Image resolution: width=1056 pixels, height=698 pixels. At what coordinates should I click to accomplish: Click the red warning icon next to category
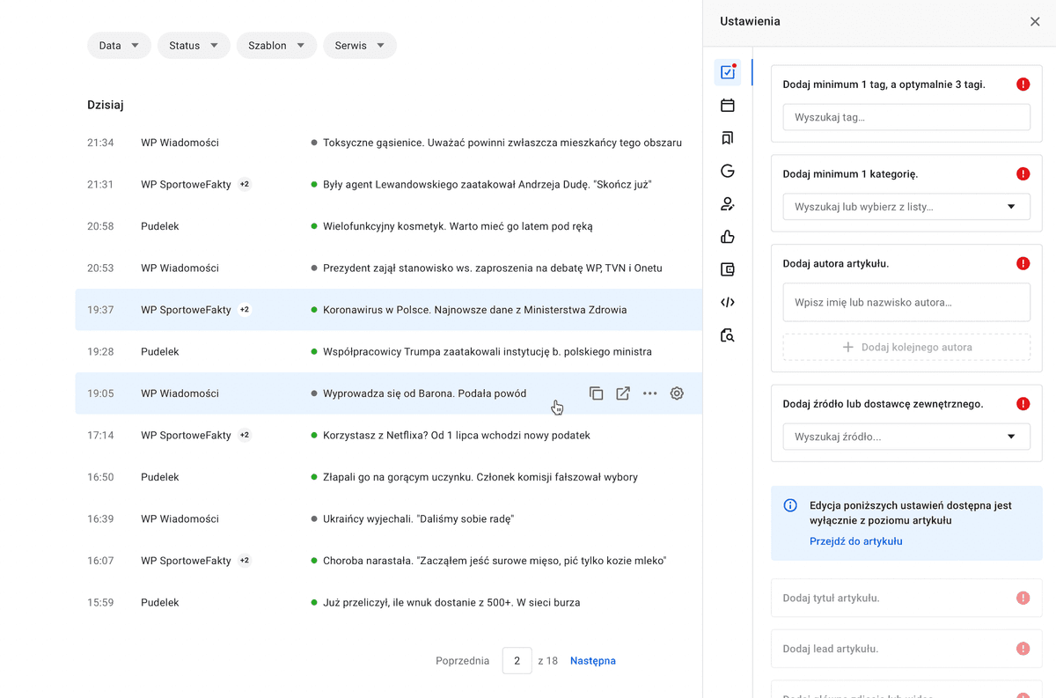click(1023, 174)
